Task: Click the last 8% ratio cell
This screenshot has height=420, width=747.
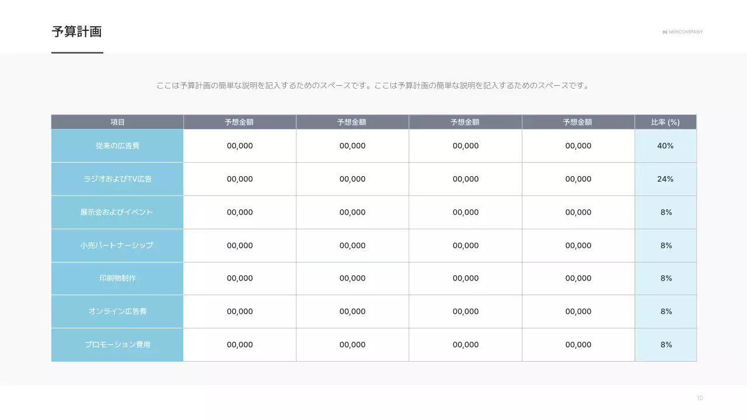Action: (665, 345)
